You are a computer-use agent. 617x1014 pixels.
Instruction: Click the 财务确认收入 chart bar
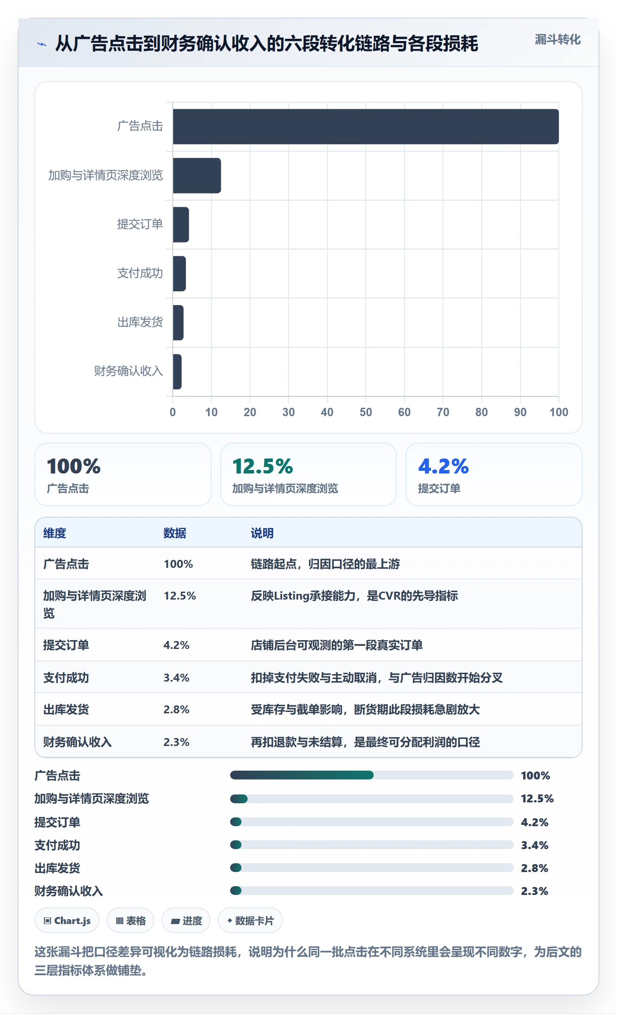(177, 371)
